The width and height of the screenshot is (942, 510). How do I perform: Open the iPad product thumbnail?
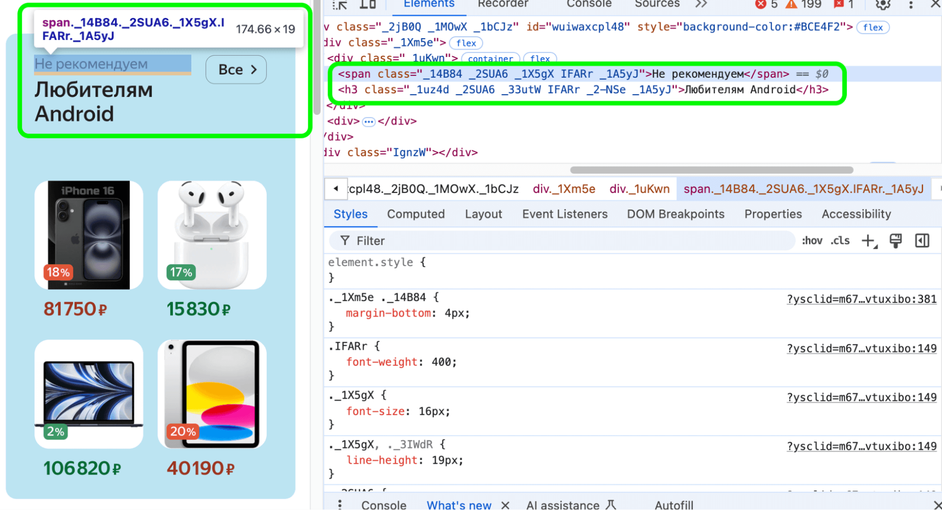212,394
